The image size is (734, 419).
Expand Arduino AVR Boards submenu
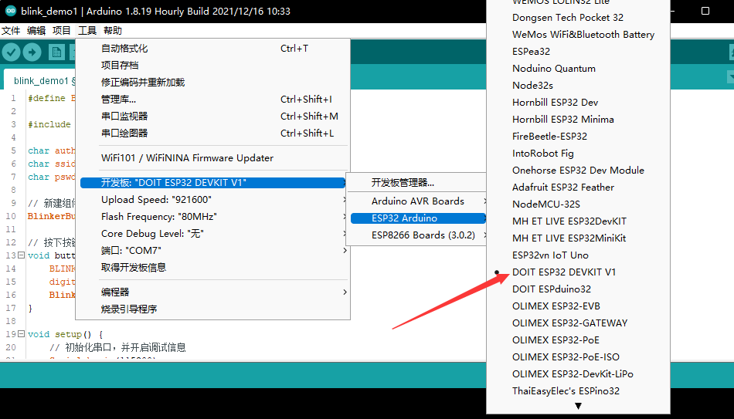[x=417, y=201]
